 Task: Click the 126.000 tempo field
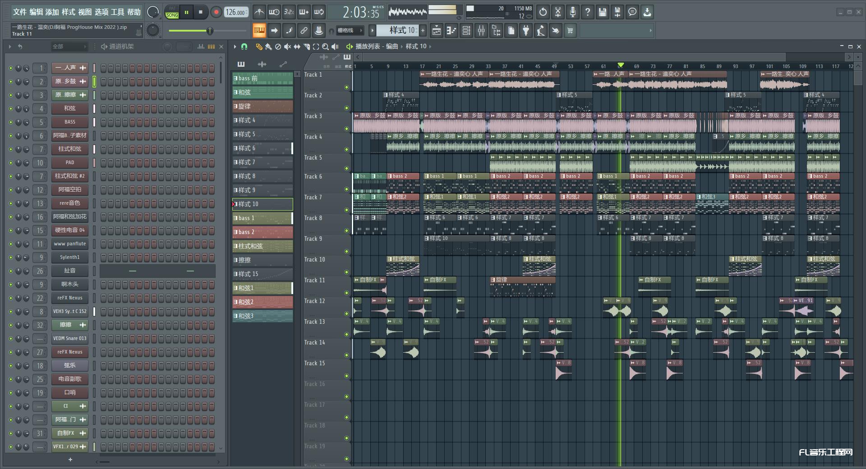[237, 12]
